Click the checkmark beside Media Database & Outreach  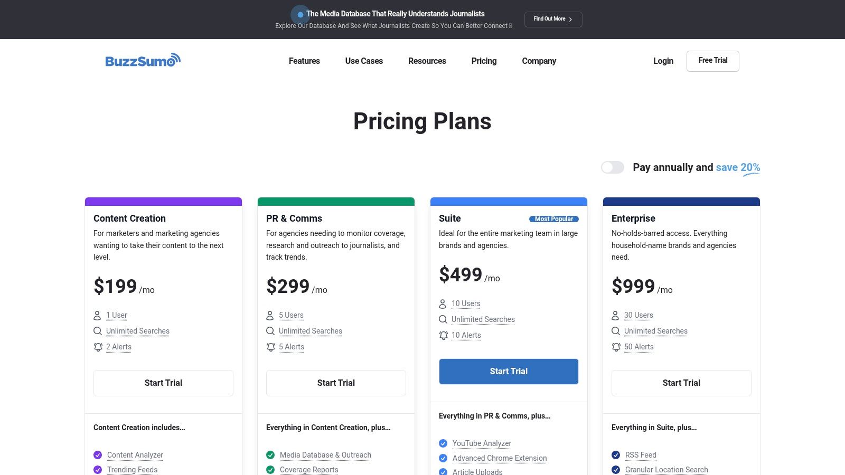click(x=270, y=455)
